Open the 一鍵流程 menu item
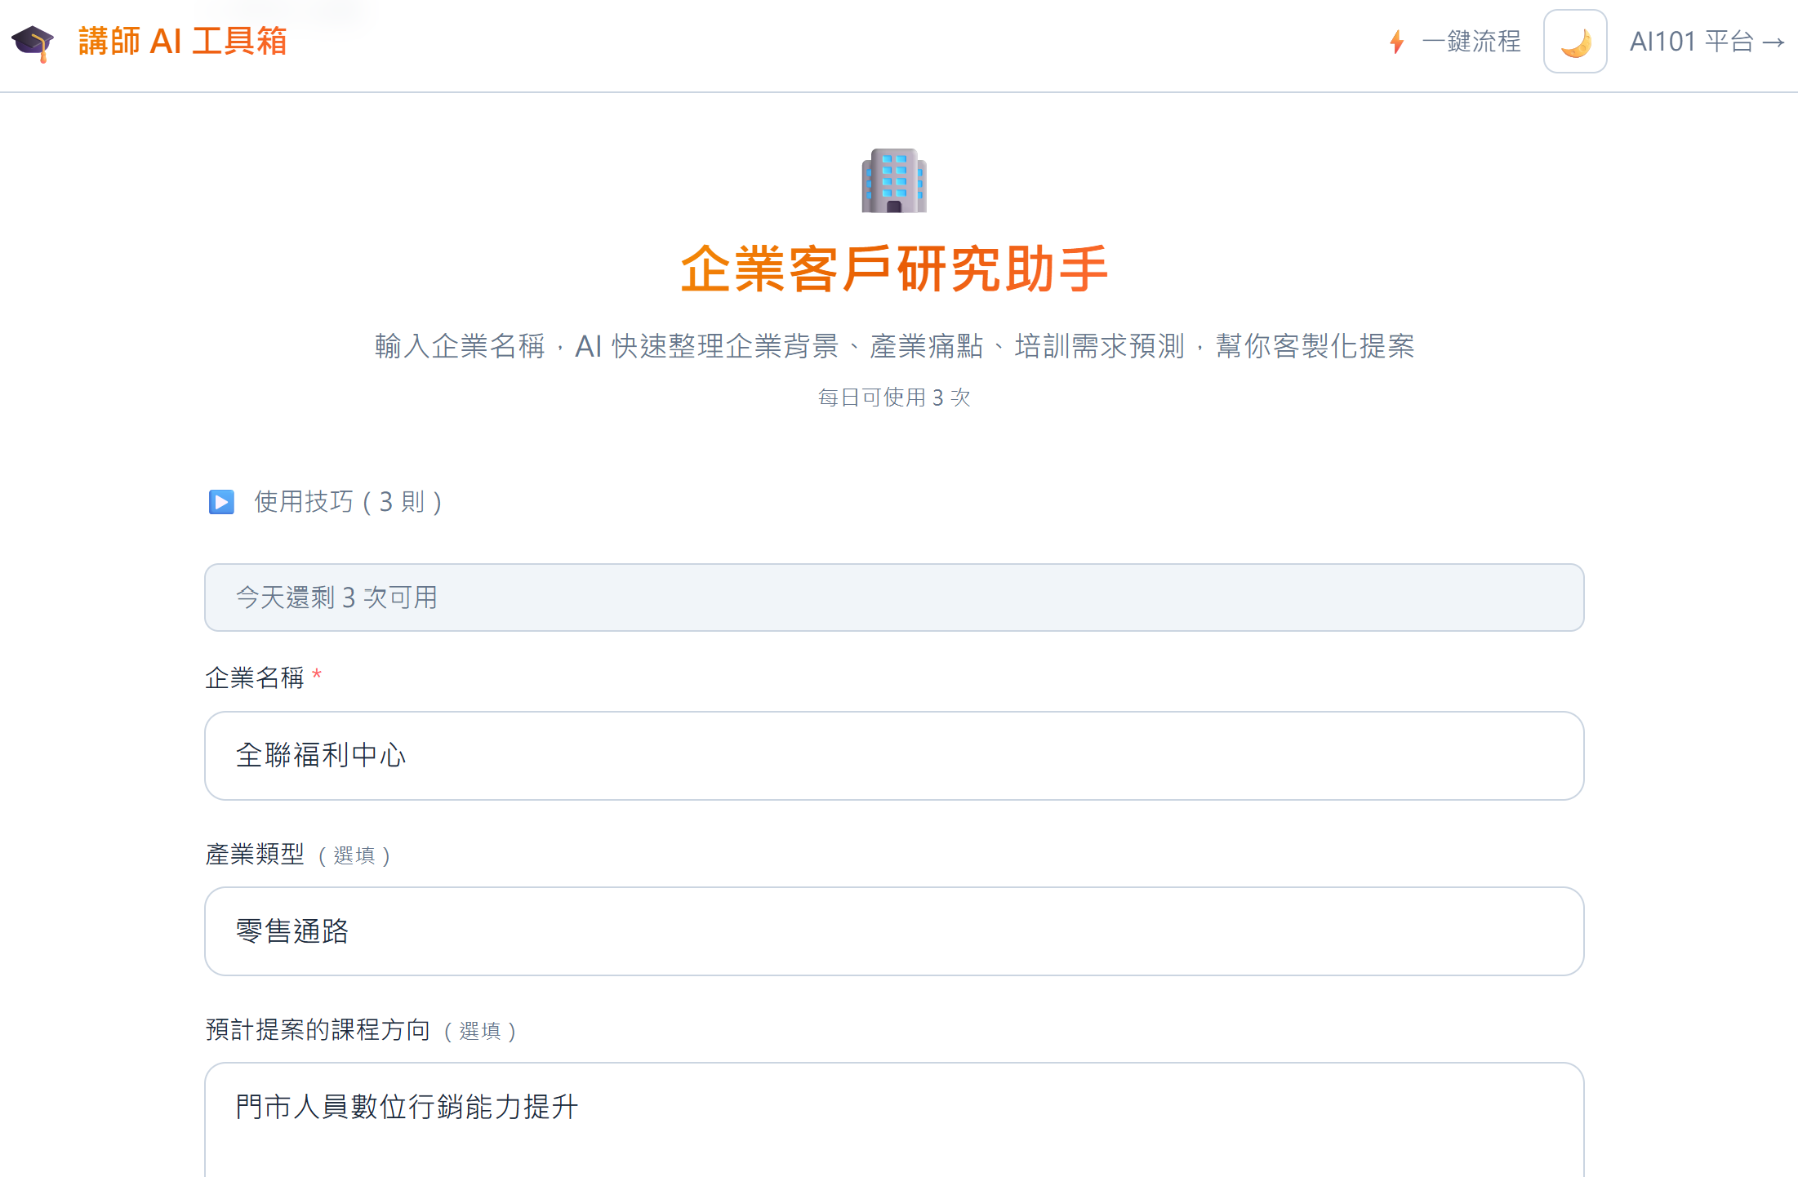1798x1177 pixels. 1471,42
